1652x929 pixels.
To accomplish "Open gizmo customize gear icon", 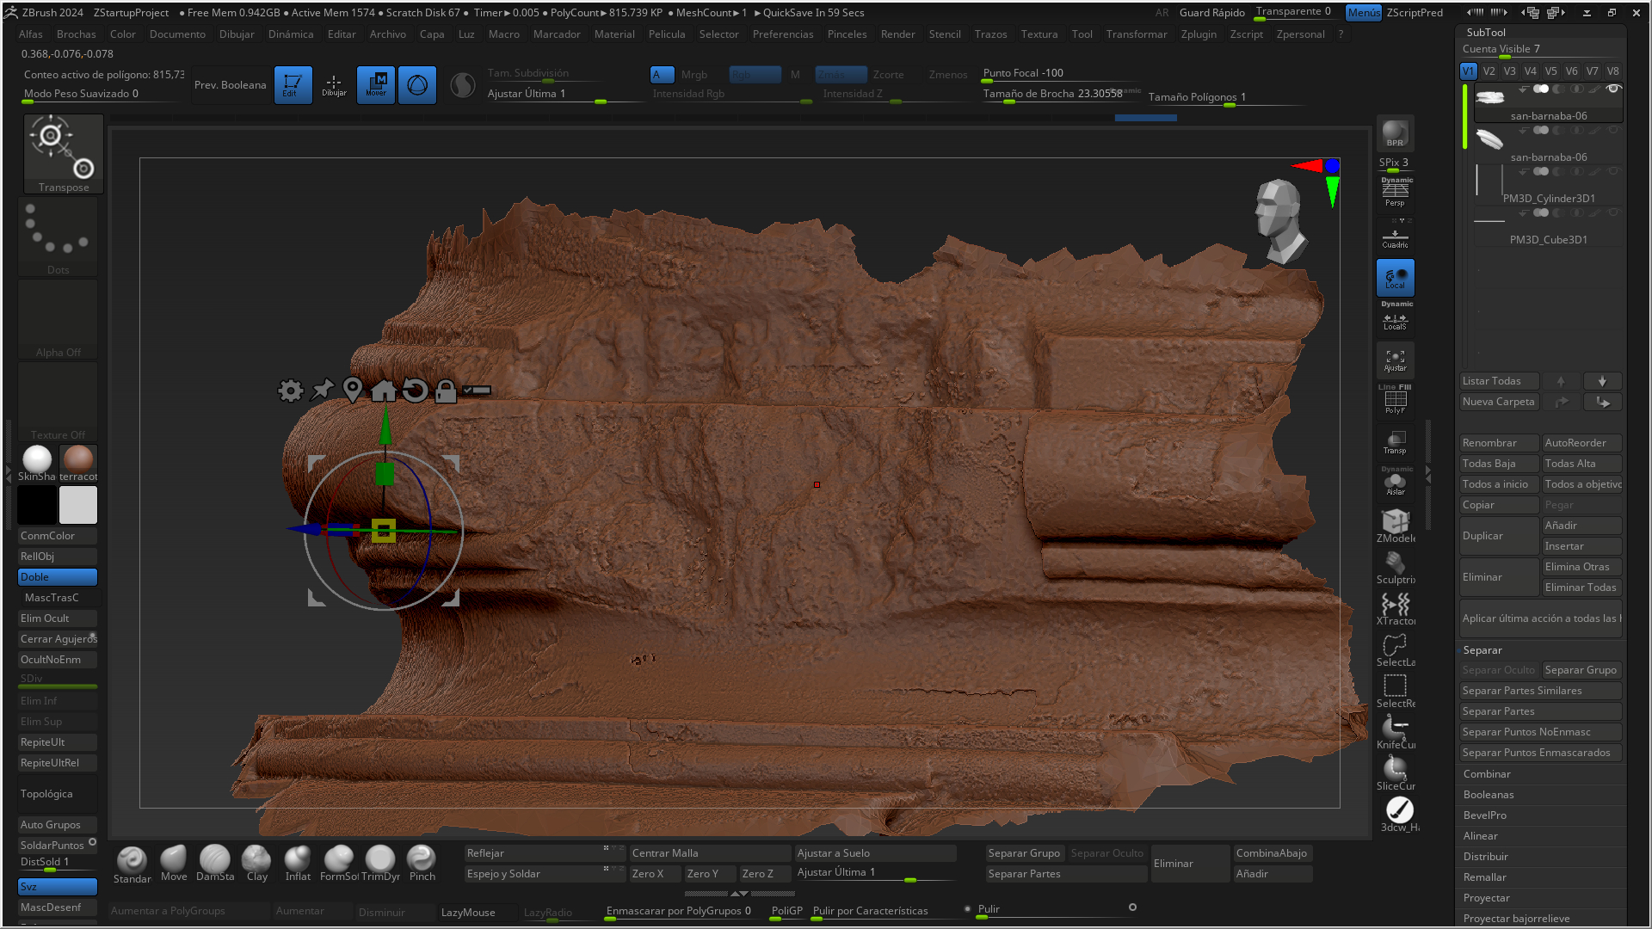I will (291, 391).
